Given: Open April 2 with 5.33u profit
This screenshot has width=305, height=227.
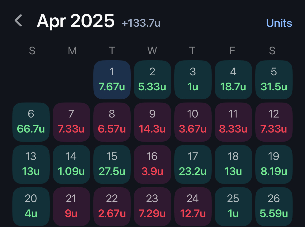Looking at the screenshot, I should (x=152, y=80).
